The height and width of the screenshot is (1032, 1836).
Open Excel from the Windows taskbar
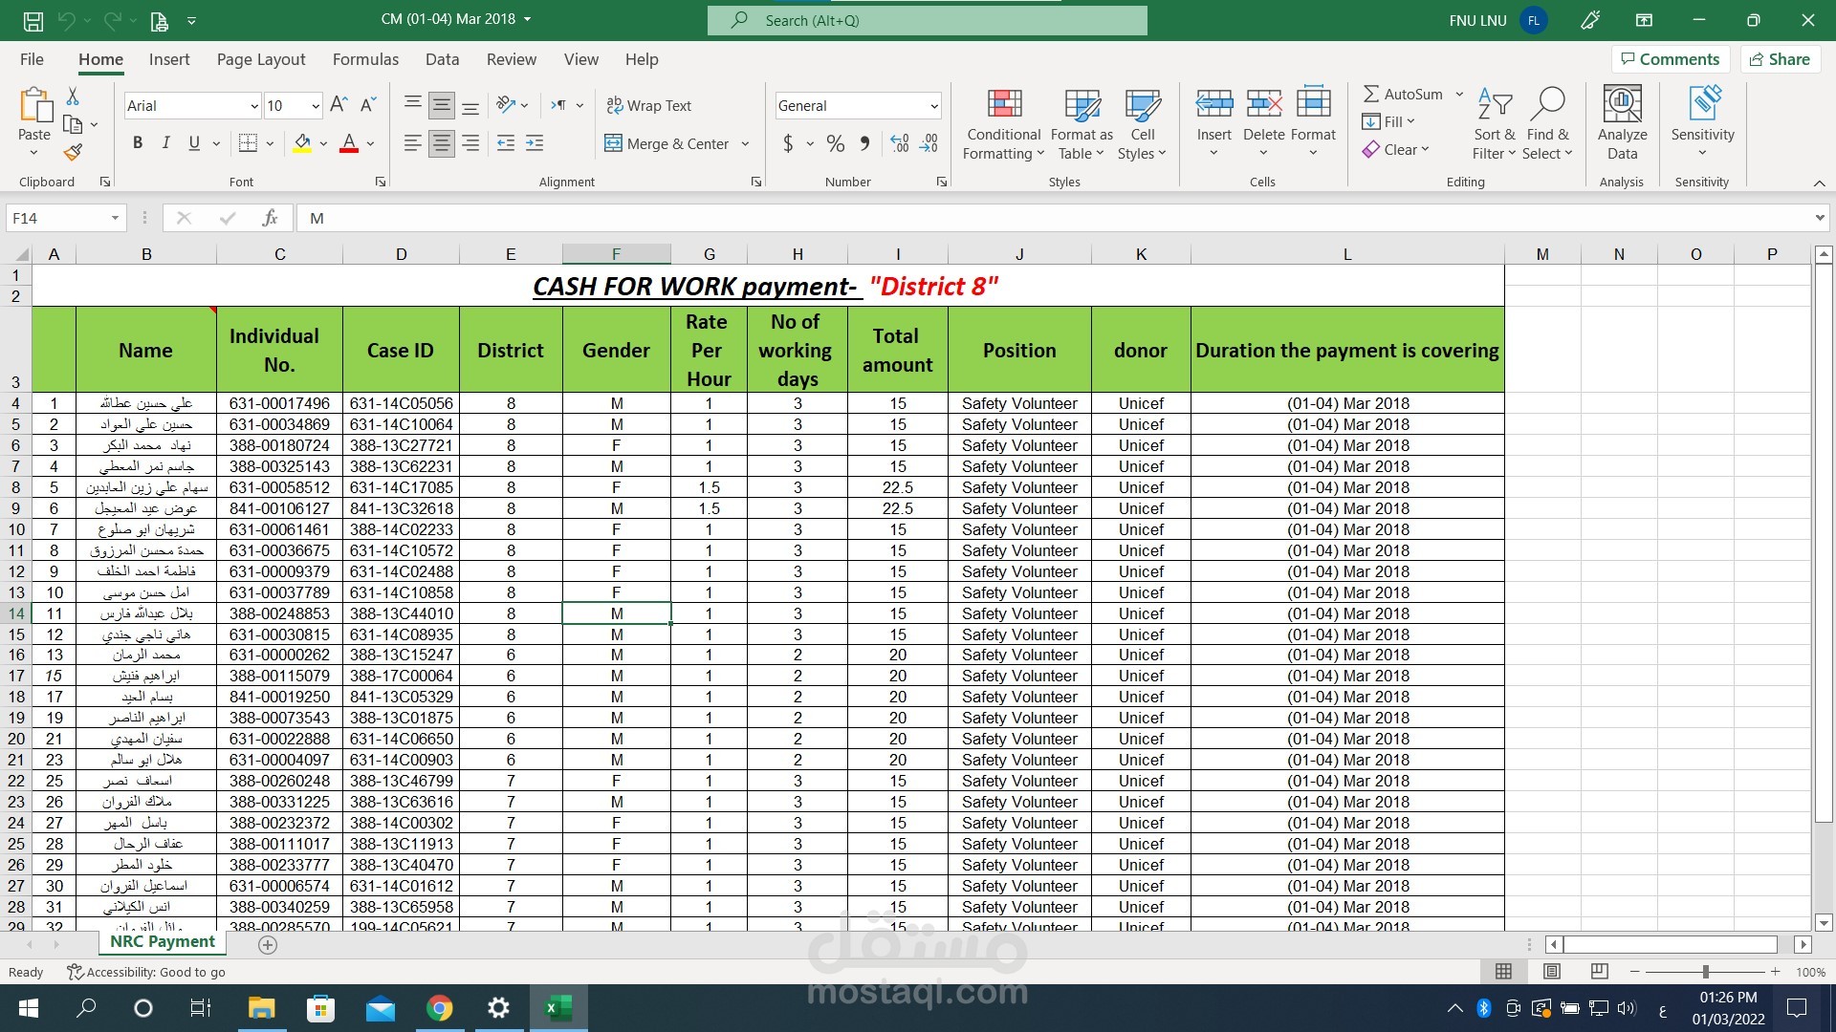(557, 1008)
